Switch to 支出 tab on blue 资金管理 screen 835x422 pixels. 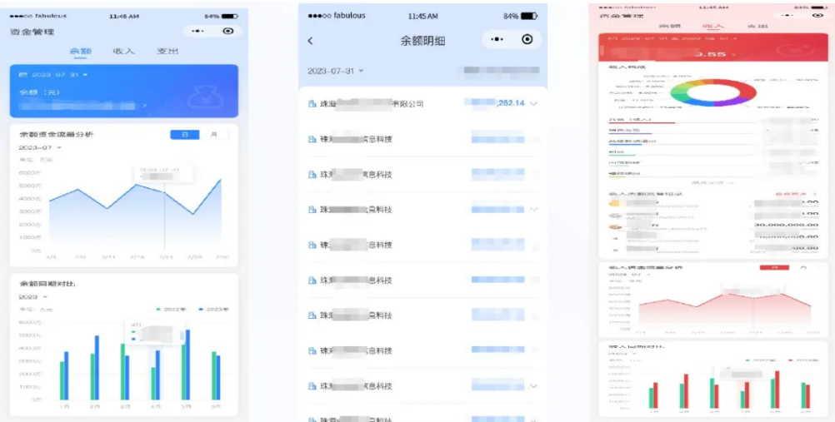pos(167,52)
